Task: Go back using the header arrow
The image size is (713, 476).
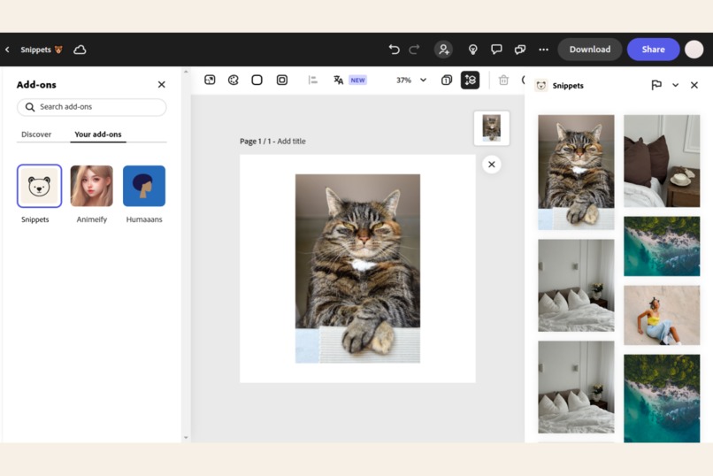Action: pos(7,50)
